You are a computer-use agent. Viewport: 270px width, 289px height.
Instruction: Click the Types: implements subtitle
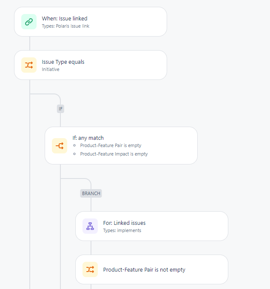click(122, 230)
